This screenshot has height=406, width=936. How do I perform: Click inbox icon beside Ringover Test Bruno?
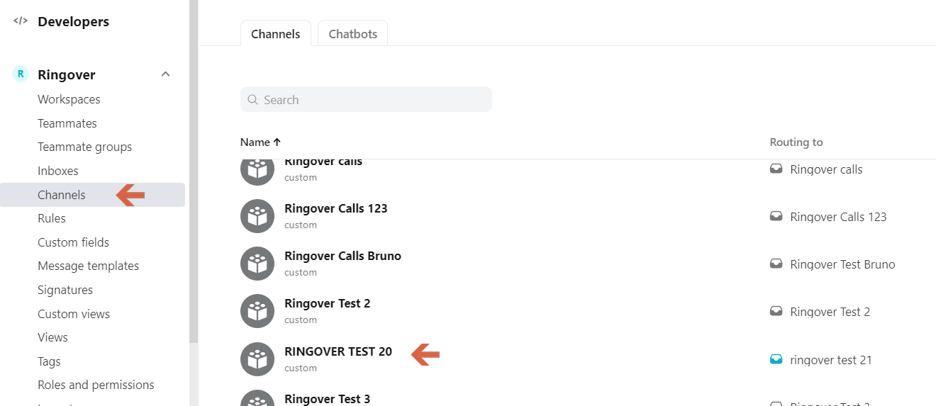pos(776,264)
